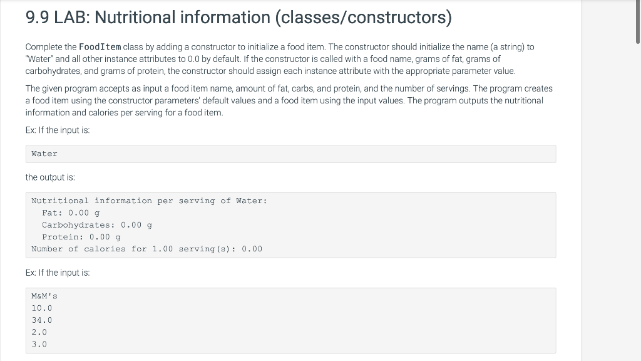
Task: Click the 'Carbohydrates: 0.00 g' output line
Action: point(97,224)
